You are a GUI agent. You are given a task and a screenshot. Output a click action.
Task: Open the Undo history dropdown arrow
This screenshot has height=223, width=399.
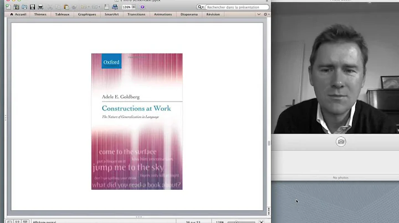tap(89, 7)
